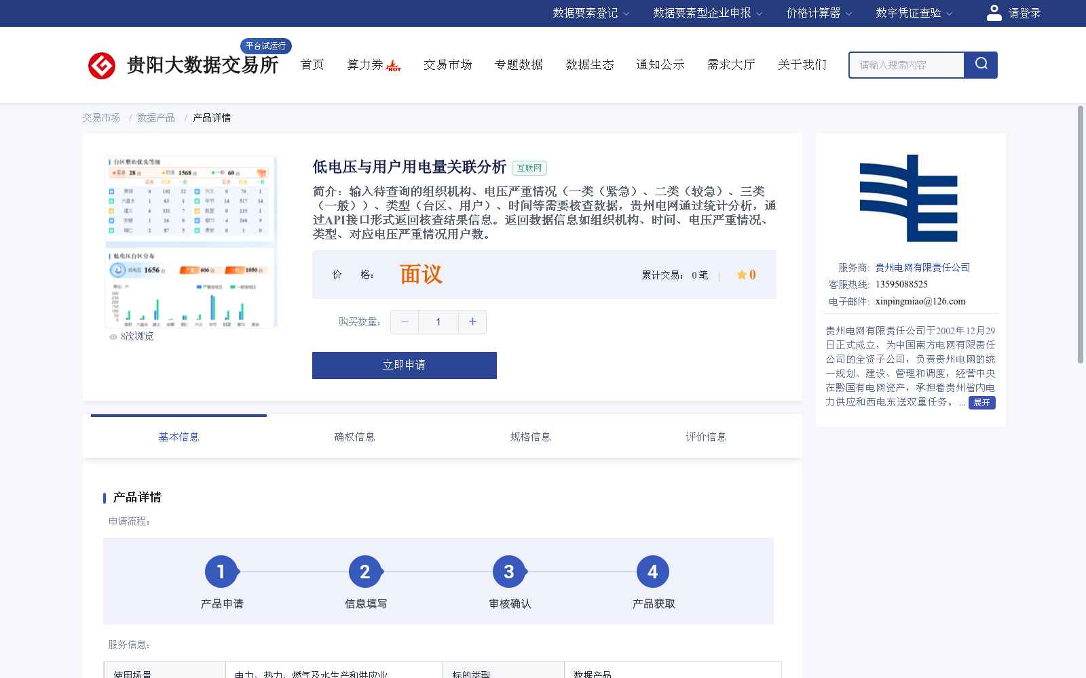
Task: Open 交易市场 navigation item
Action: tap(448, 64)
